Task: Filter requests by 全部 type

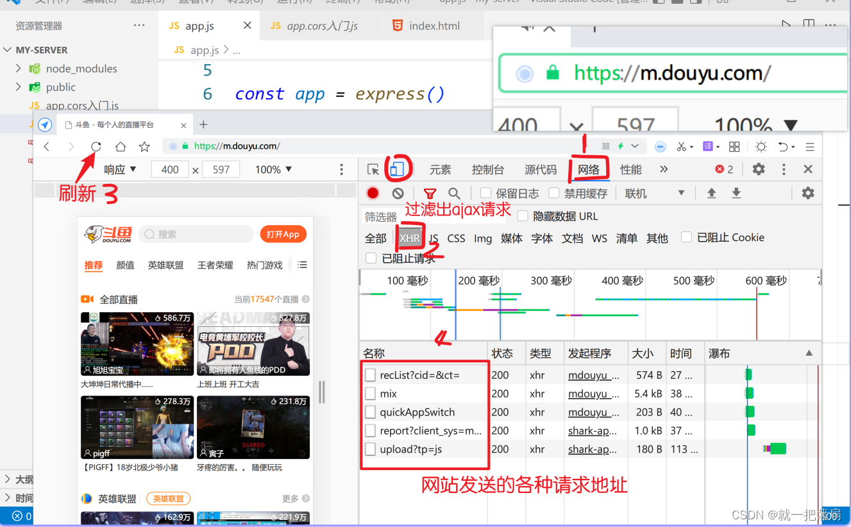Action: (x=376, y=238)
